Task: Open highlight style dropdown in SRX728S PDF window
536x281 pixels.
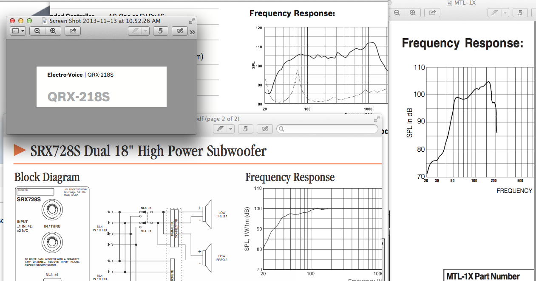Action: (231, 129)
